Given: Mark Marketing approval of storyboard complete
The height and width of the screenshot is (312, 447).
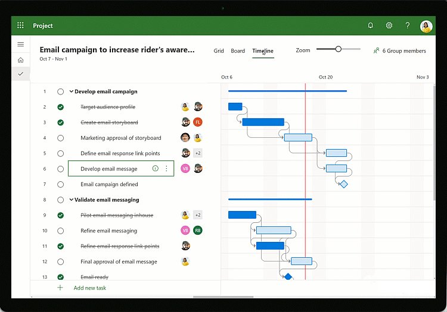Looking at the screenshot, I should (x=60, y=138).
